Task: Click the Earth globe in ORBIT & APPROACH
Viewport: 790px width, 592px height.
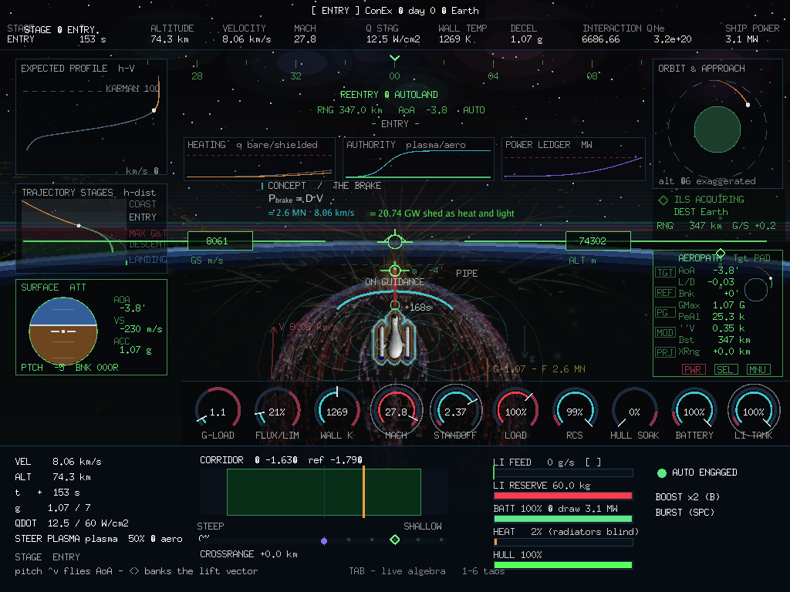Action: [x=717, y=129]
